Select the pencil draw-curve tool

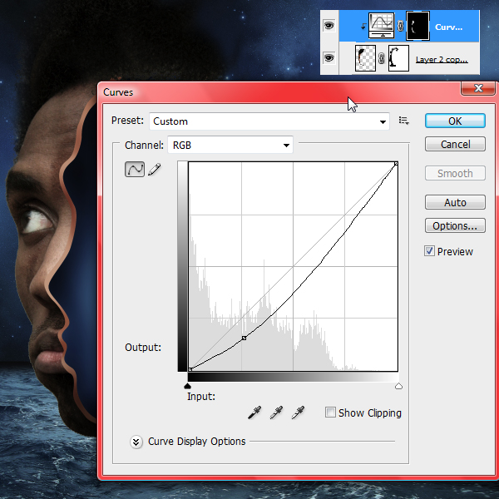pos(155,169)
